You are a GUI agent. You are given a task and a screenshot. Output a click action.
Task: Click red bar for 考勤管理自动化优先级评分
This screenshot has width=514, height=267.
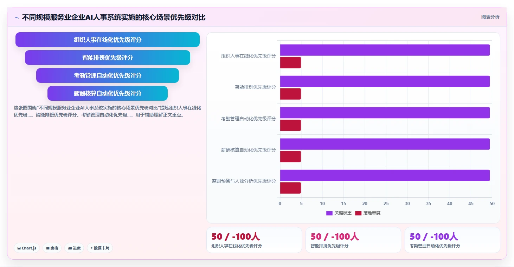point(290,125)
